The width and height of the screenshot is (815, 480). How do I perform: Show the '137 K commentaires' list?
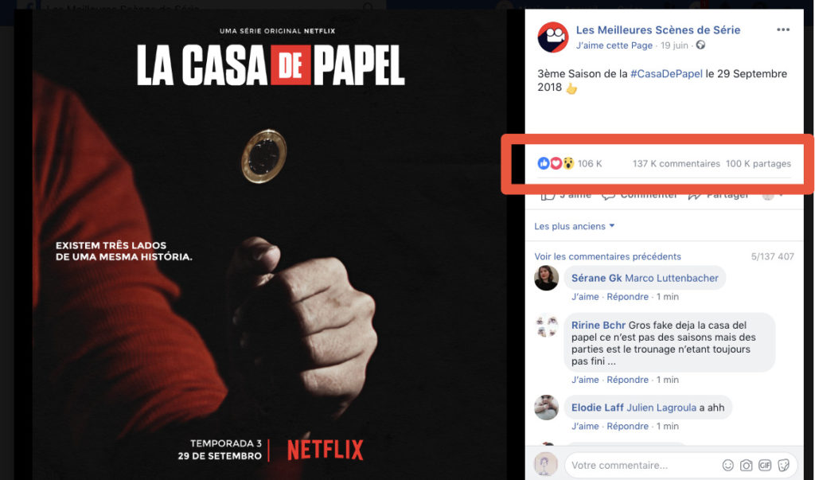(x=677, y=164)
